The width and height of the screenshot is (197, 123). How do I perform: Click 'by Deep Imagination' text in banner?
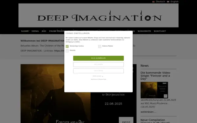[x=113, y=95]
